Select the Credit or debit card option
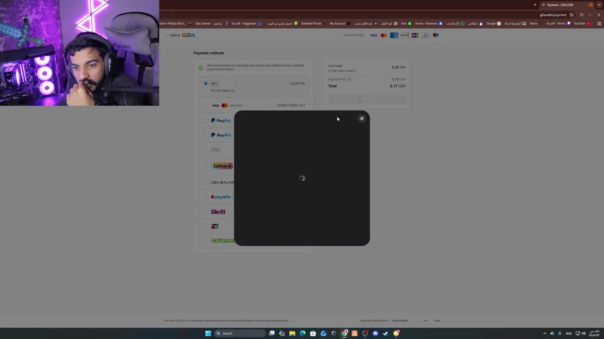 click(x=255, y=105)
